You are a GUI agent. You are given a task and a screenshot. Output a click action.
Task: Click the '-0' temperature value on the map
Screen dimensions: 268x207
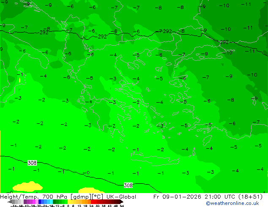click(x=87, y=173)
